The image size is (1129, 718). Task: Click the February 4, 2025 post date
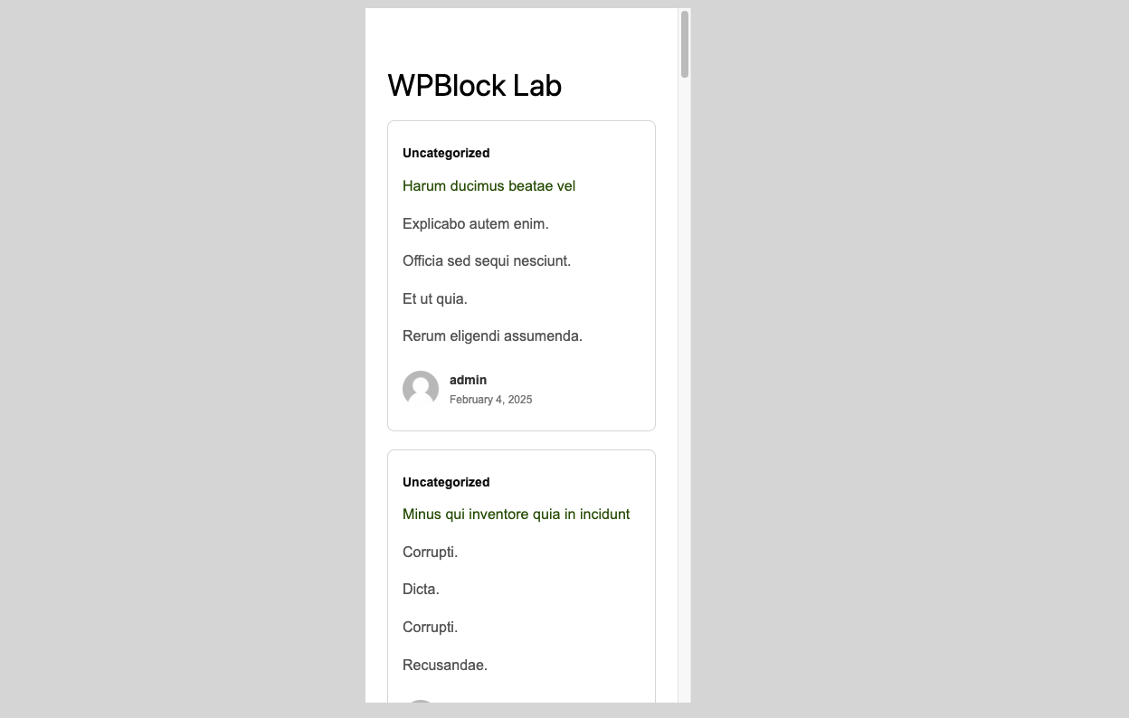click(x=490, y=400)
